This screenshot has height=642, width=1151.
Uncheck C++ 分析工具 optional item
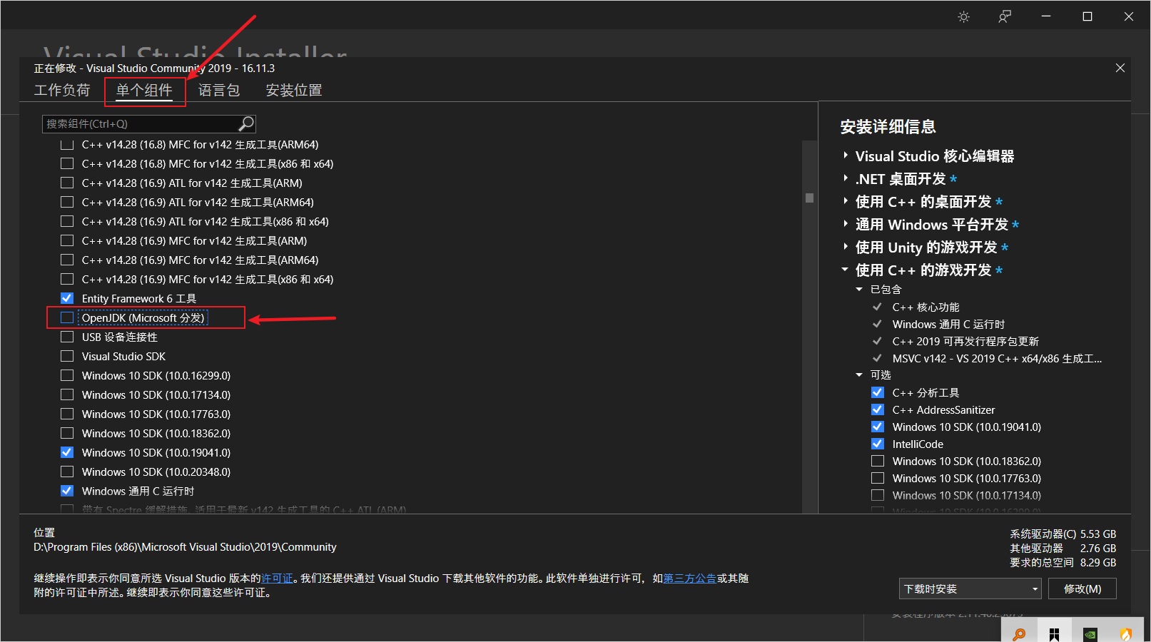tap(878, 392)
